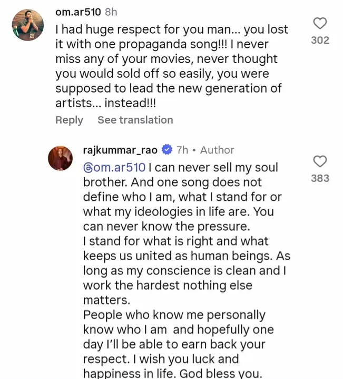Click the 8h timestamp on the comment

tap(111, 12)
